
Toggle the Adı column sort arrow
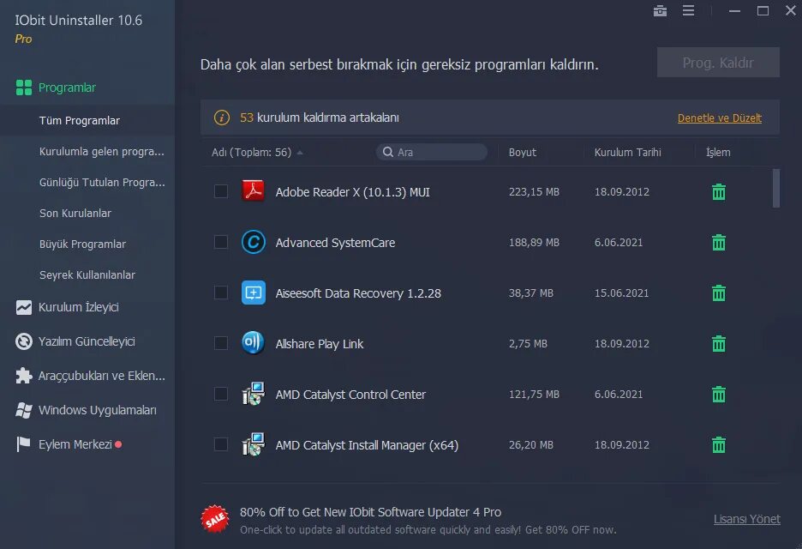coord(300,153)
